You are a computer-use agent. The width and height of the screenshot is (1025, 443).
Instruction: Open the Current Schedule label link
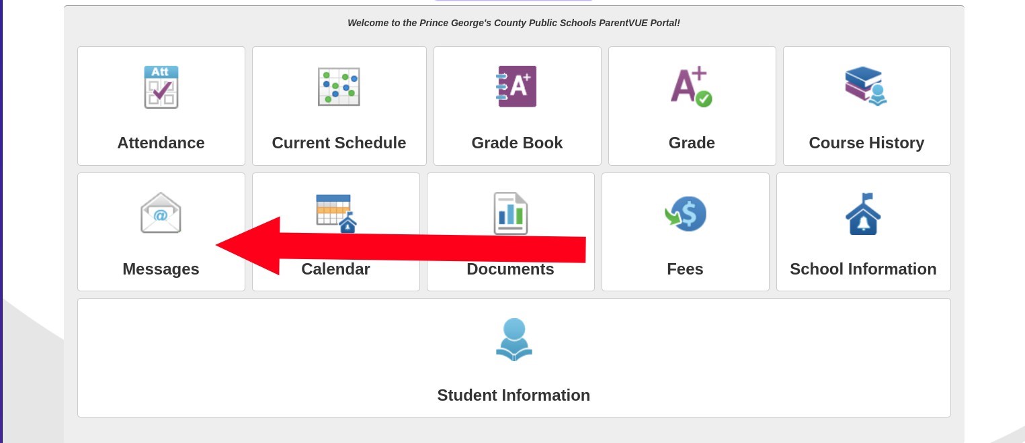tap(339, 143)
